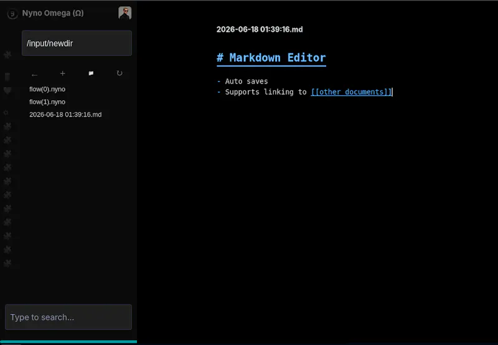This screenshot has width=498, height=345.
Task: Go back with the left arrow icon
Action: click(34, 75)
